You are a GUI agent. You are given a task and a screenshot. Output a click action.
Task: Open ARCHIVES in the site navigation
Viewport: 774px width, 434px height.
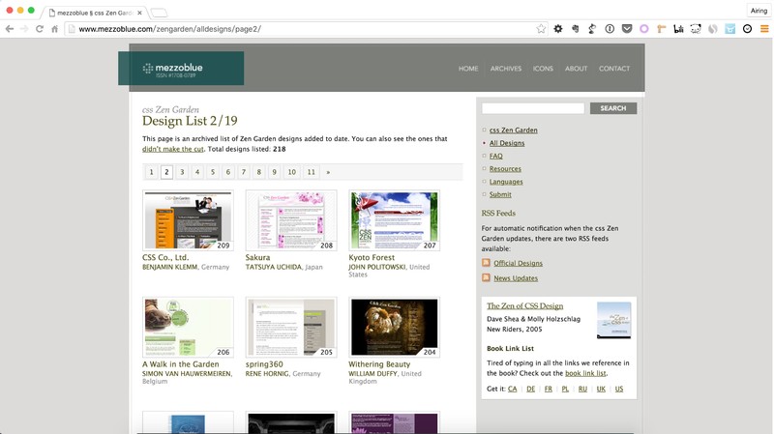pos(505,69)
